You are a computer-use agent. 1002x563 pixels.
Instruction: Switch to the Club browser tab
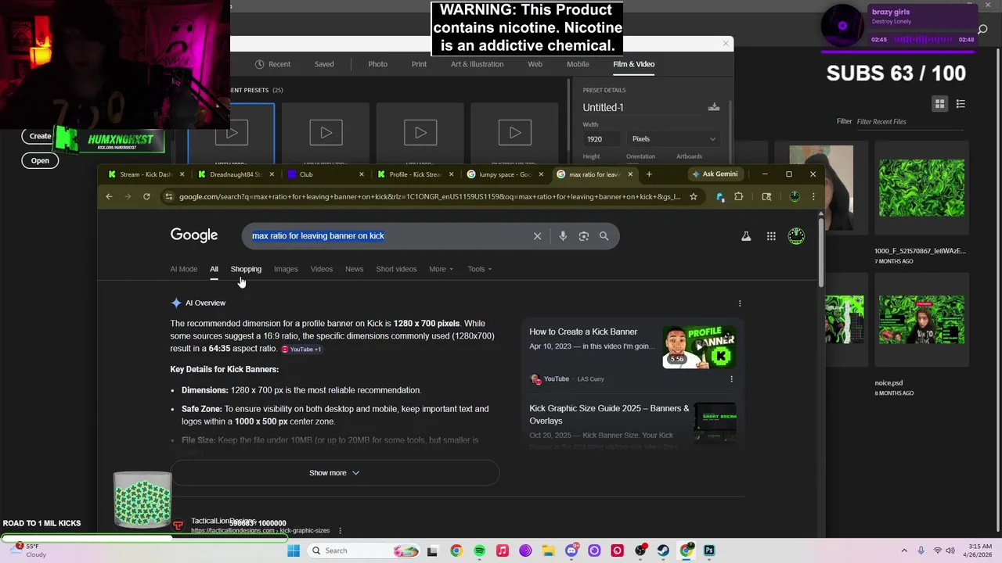(325, 174)
